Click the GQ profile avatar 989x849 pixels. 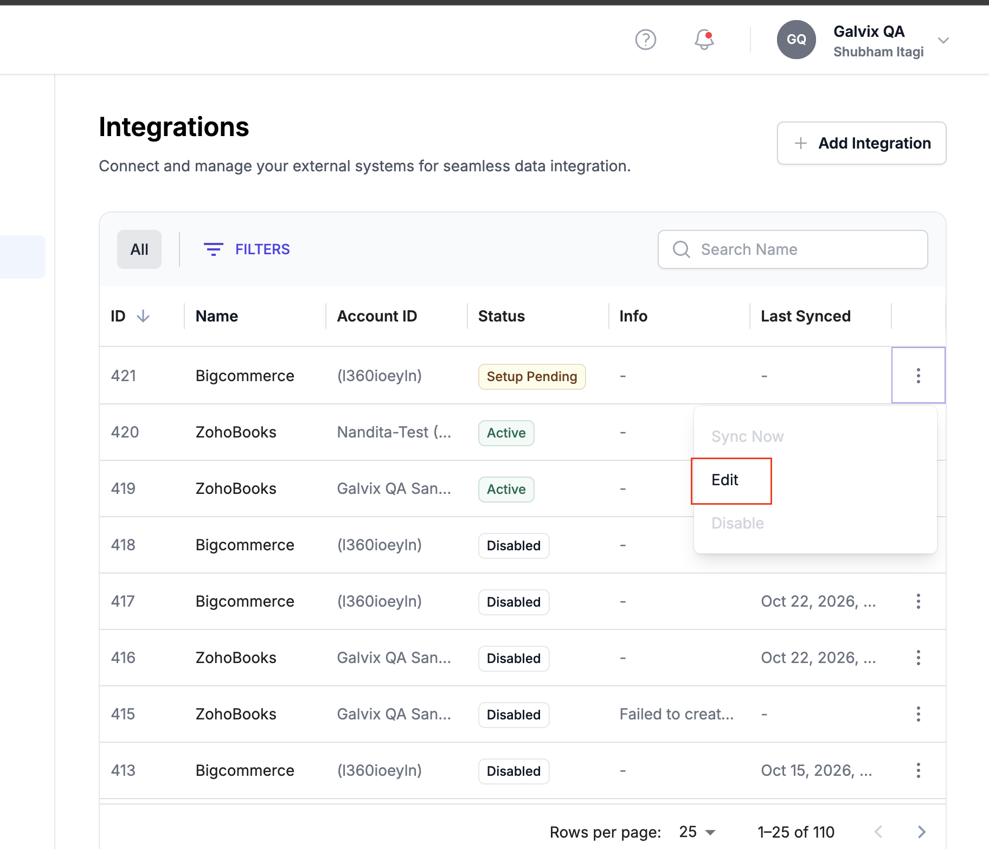[796, 40]
